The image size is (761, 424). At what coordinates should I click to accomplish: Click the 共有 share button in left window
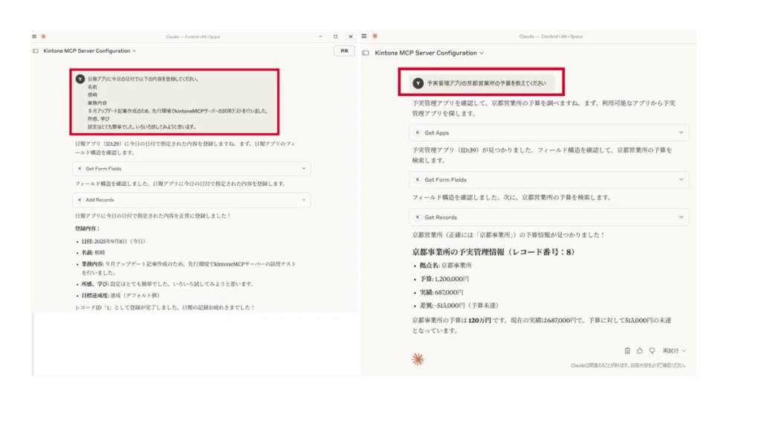coord(344,51)
